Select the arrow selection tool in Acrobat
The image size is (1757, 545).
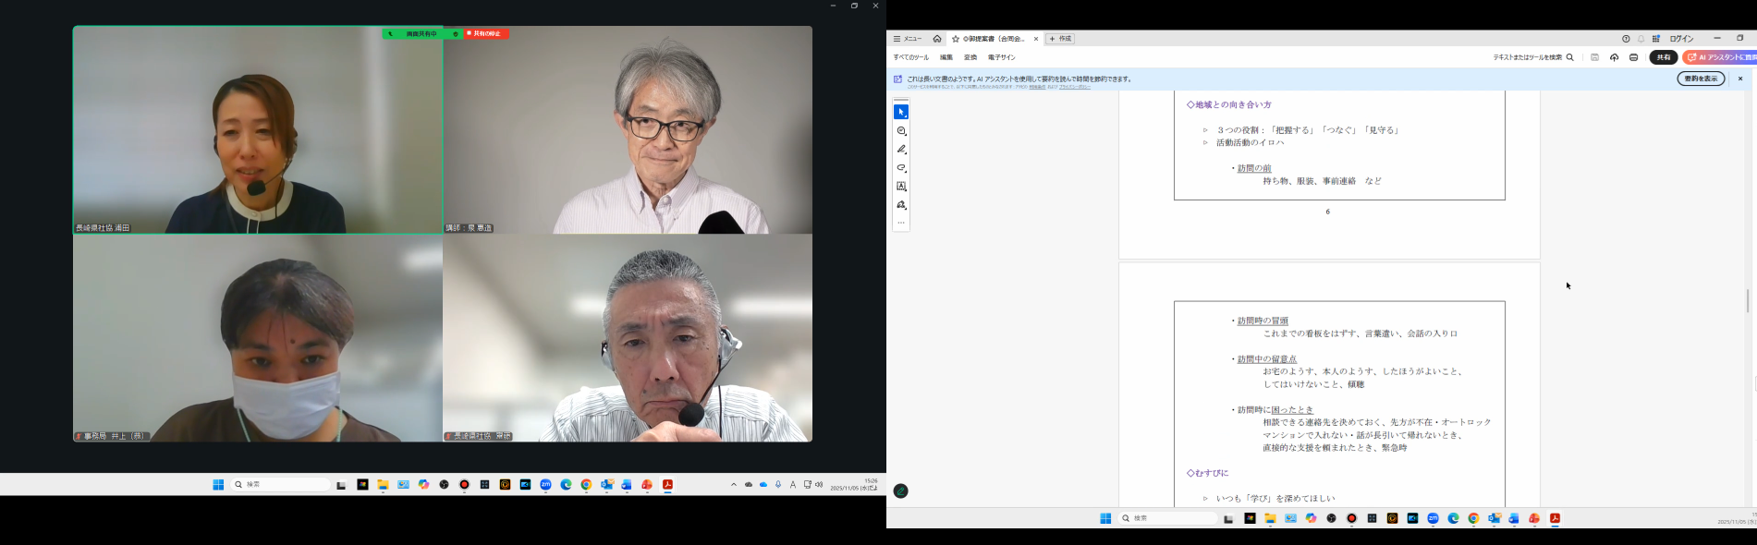pyautogui.click(x=901, y=113)
